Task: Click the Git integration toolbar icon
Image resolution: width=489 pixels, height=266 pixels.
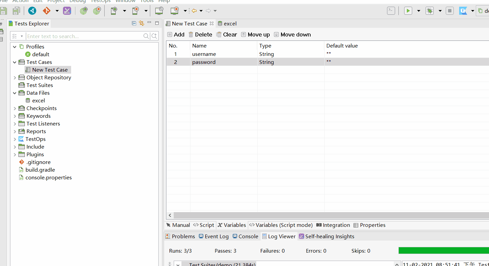Action: tap(47, 11)
